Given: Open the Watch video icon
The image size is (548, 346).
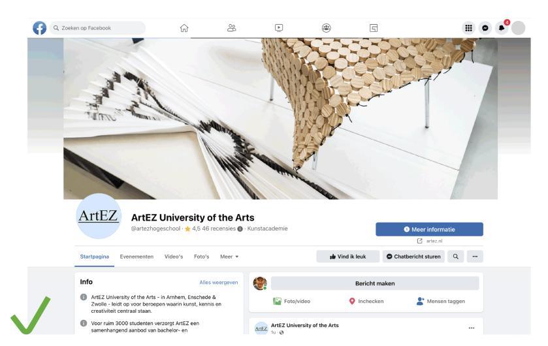Looking at the screenshot, I should (x=279, y=28).
